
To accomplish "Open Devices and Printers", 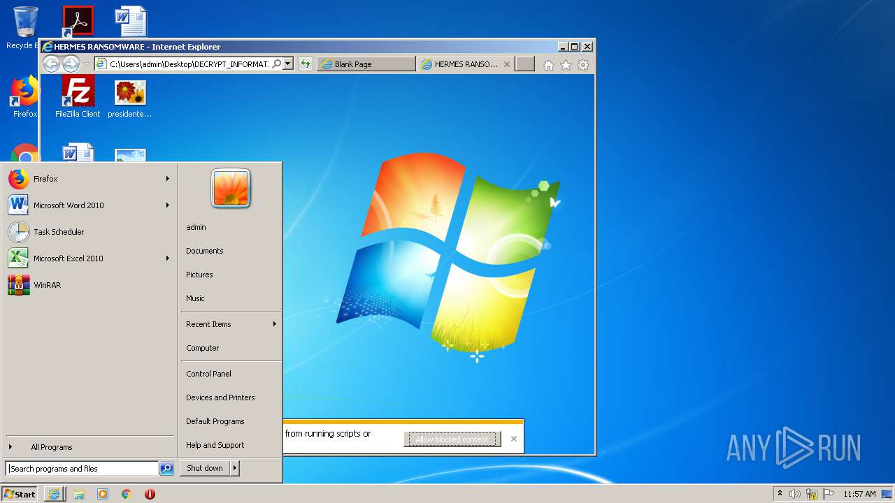I will [x=231, y=398].
